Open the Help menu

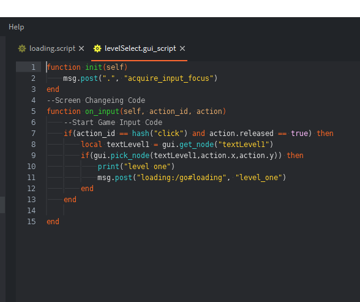pyautogui.click(x=17, y=27)
